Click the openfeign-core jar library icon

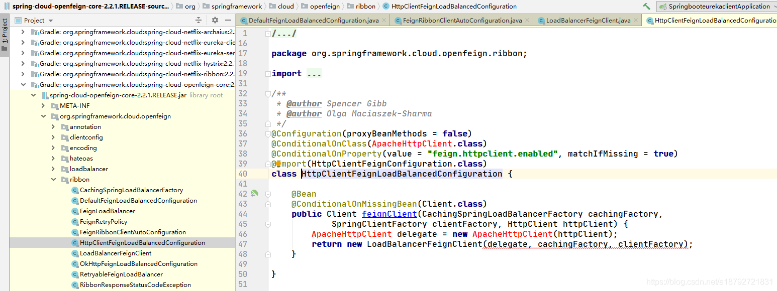pos(45,95)
